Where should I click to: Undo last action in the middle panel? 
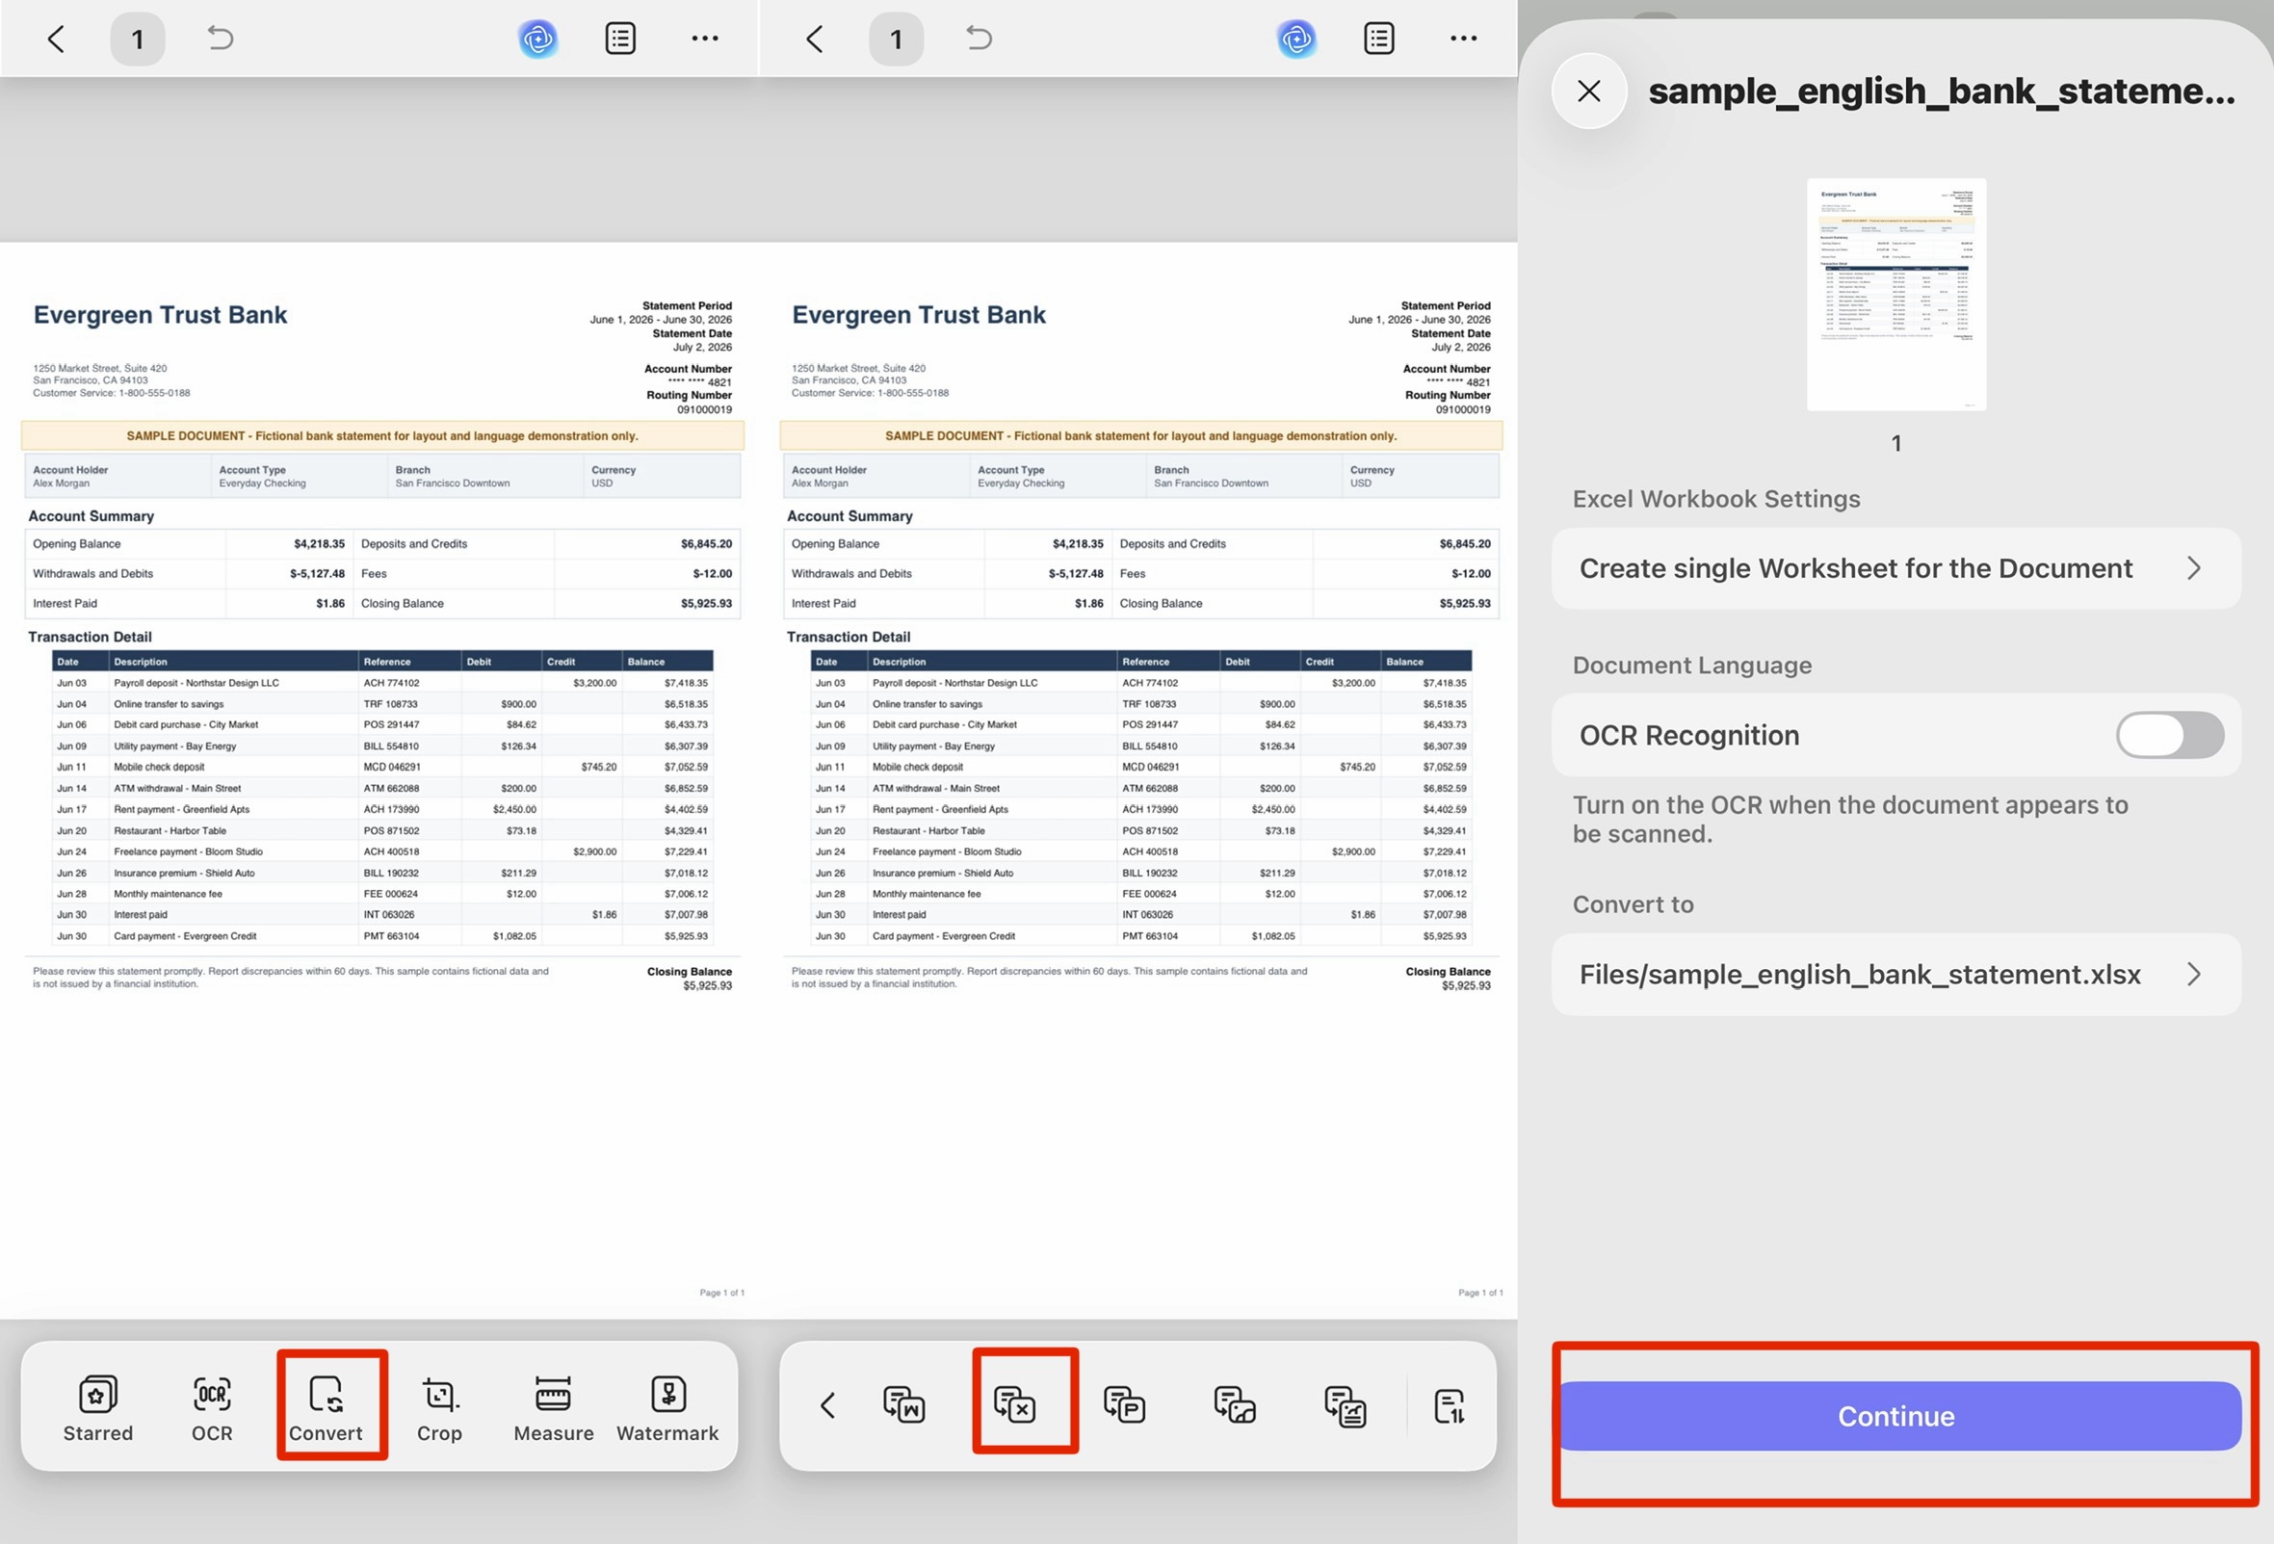point(979,39)
